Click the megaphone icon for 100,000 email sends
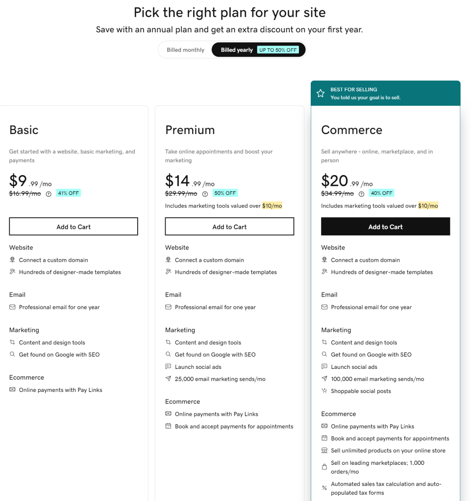The height and width of the screenshot is (501, 471). (x=324, y=379)
